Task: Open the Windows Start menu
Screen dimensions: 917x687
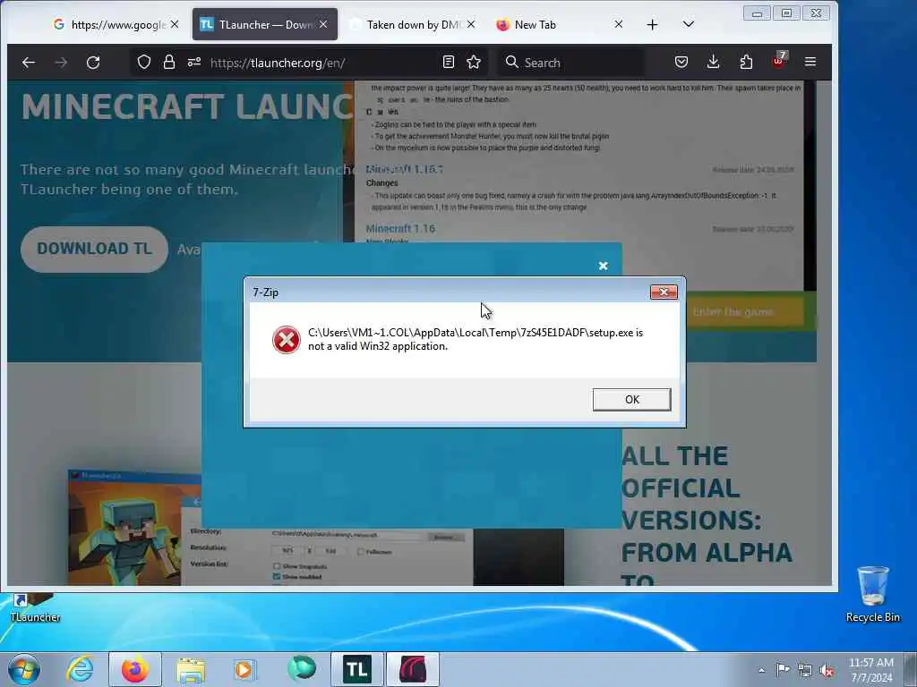Action: coord(24,669)
